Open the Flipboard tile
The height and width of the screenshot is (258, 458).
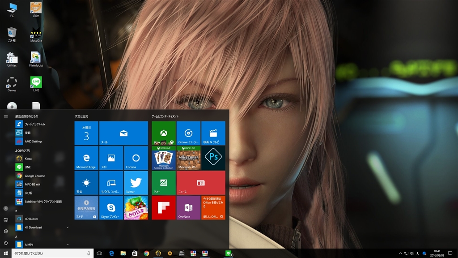tap(164, 208)
